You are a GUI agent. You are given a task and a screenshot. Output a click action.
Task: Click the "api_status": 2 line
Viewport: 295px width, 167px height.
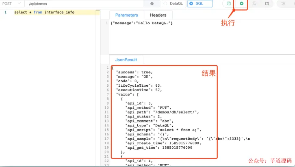pyautogui.click(x=144, y=117)
